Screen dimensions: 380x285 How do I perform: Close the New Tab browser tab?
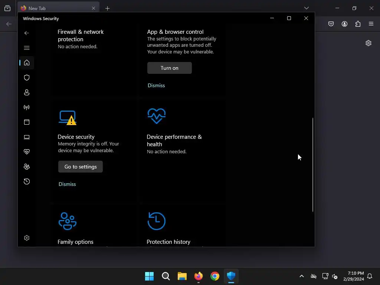[x=94, y=8]
